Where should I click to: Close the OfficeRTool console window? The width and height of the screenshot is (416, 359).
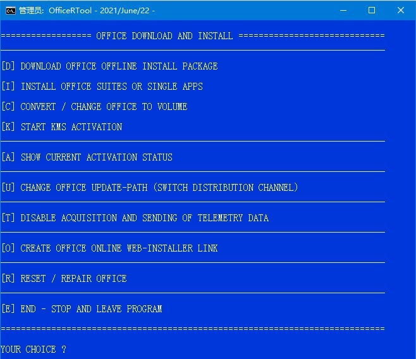click(401, 10)
